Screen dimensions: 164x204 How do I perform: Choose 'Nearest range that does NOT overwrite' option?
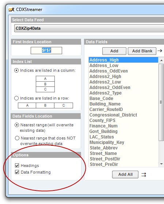[x=17, y=138]
